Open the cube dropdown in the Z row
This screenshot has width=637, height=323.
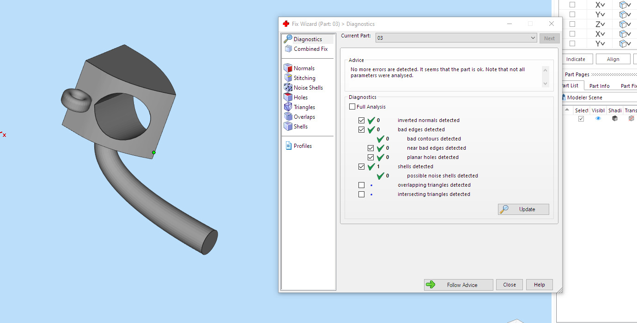(625, 24)
